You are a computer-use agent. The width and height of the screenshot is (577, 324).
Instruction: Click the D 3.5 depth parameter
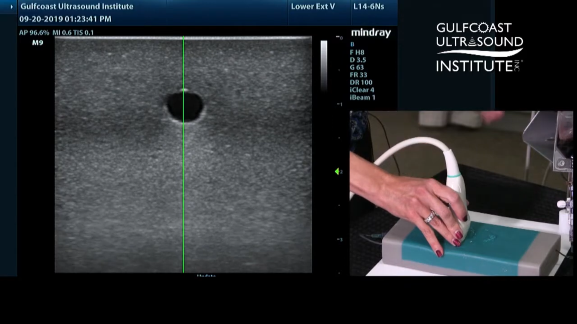click(x=358, y=60)
